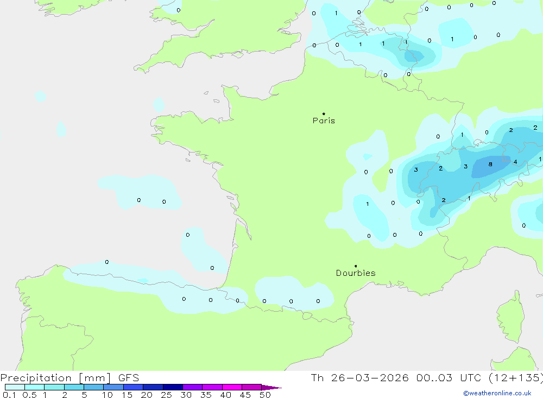The height and width of the screenshot is (398, 543).
Task: Pick the 25–30 mm dark navy swatch
Action: (173, 387)
